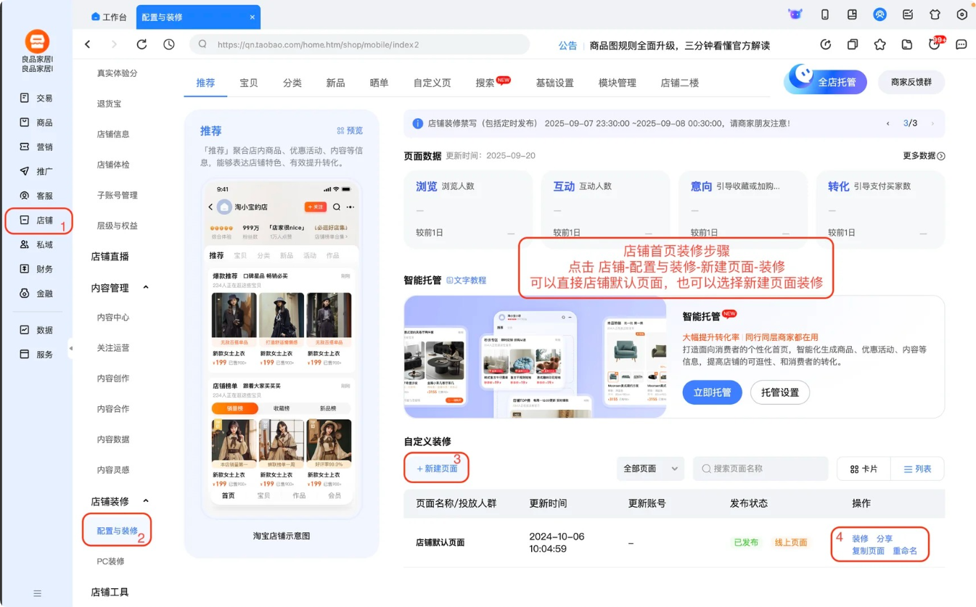Screen dimensions: 976x607
Task: Collapse the 内容管理 menu group
Action: point(146,288)
